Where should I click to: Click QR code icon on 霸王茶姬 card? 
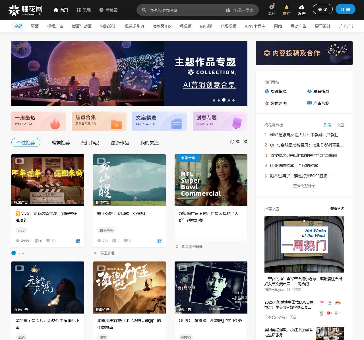coord(160,241)
